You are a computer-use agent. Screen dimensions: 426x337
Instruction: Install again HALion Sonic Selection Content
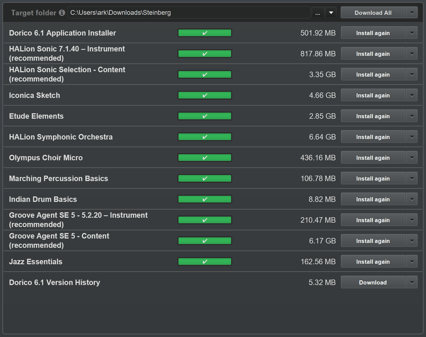373,74
